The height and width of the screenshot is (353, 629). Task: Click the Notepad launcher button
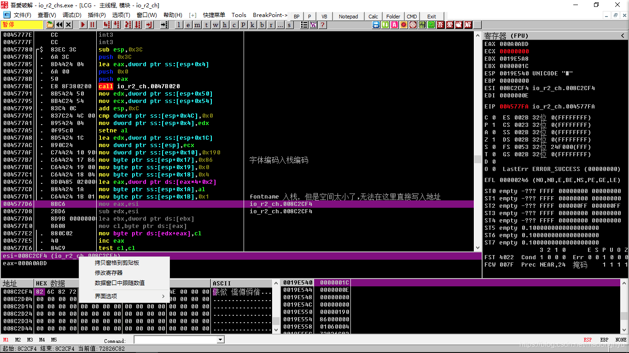coord(348,17)
